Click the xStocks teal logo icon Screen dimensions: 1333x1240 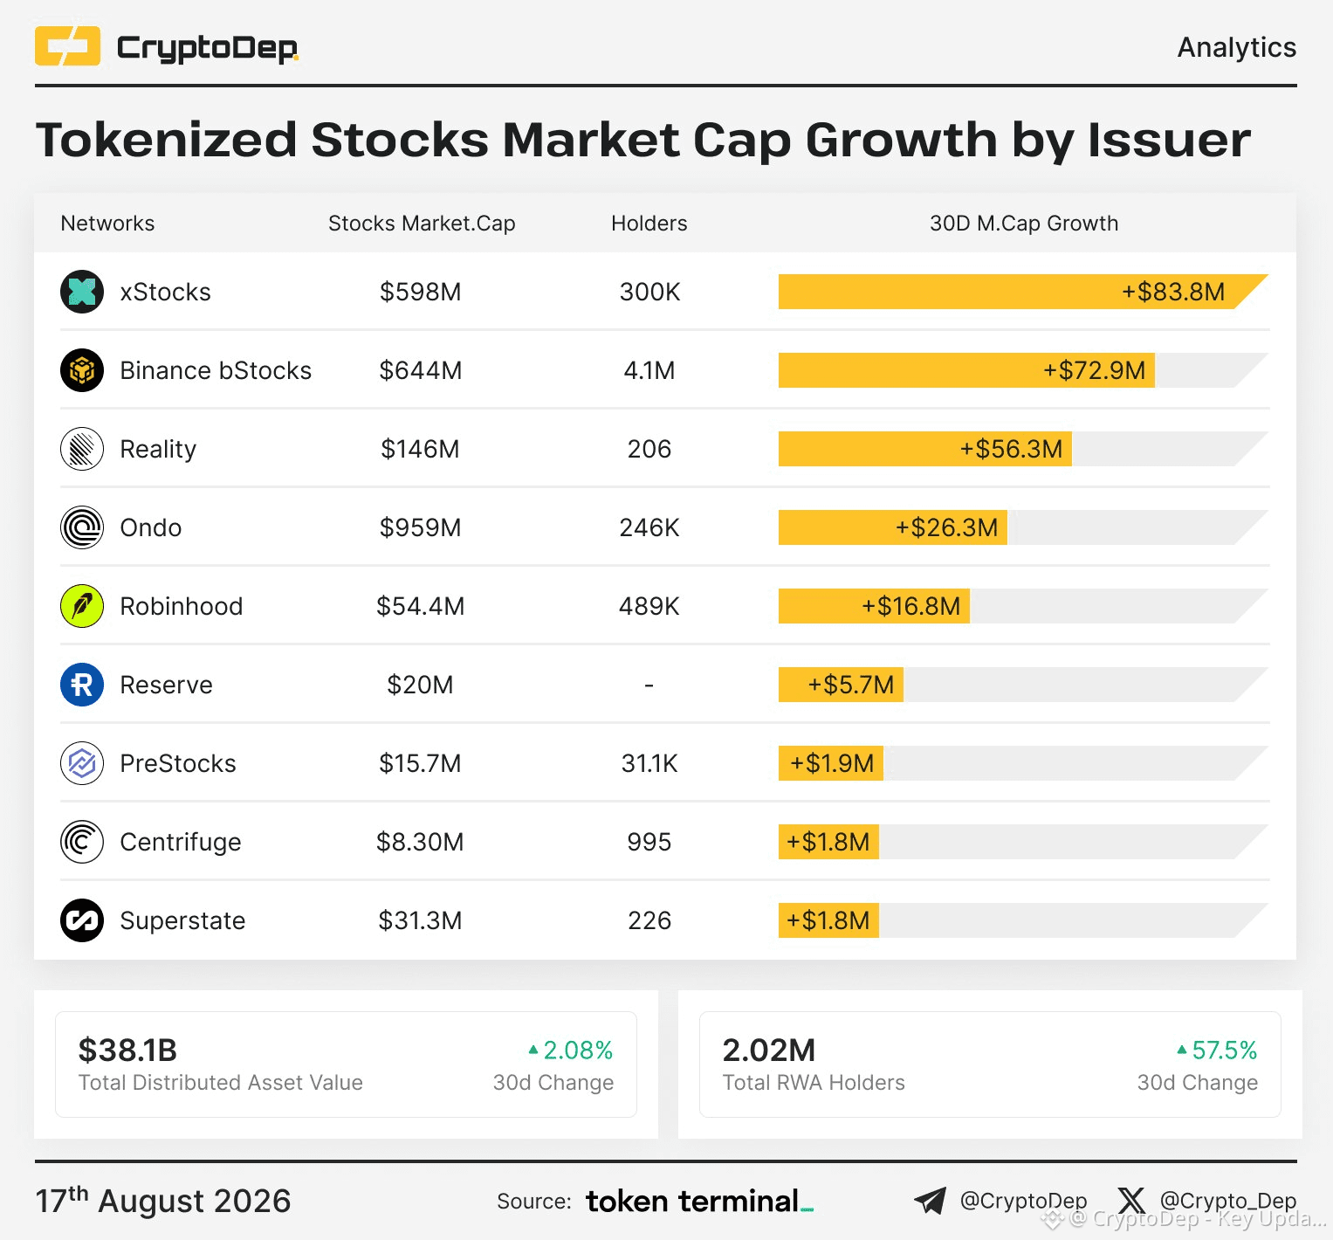[x=82, y=292]
